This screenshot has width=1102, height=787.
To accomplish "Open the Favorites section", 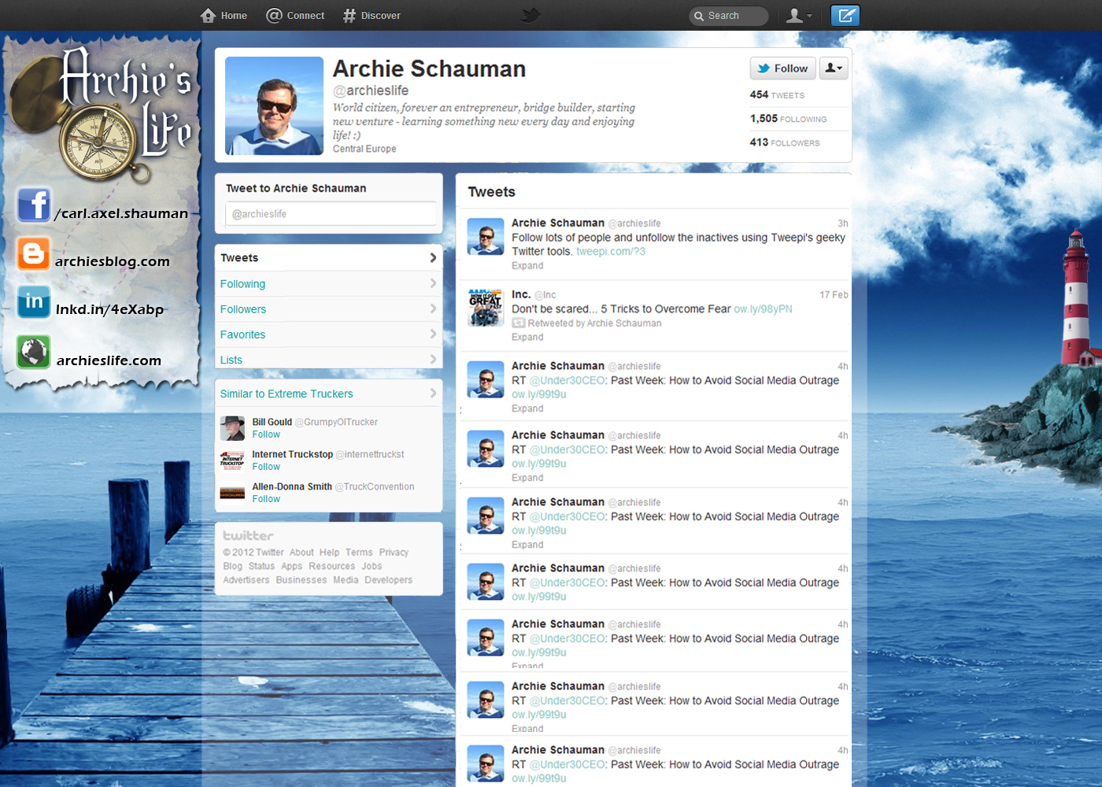I will click(x=243, y=334).
